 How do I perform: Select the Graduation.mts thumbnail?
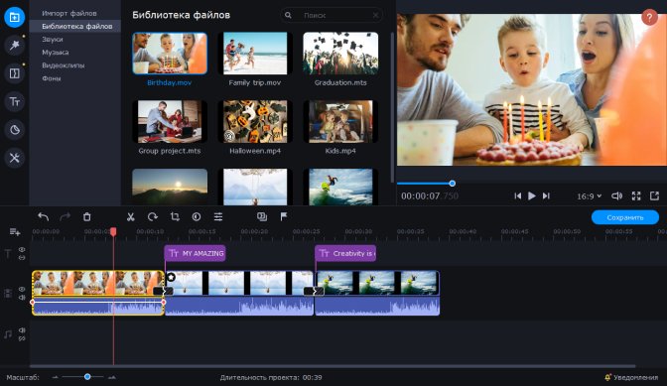coord(340,54)
